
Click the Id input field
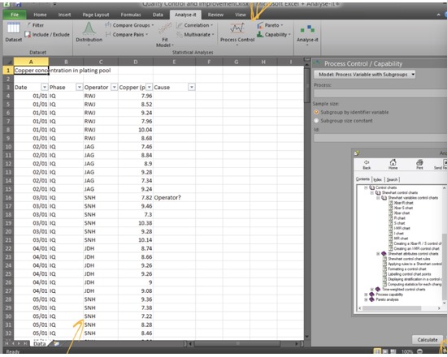380,138
